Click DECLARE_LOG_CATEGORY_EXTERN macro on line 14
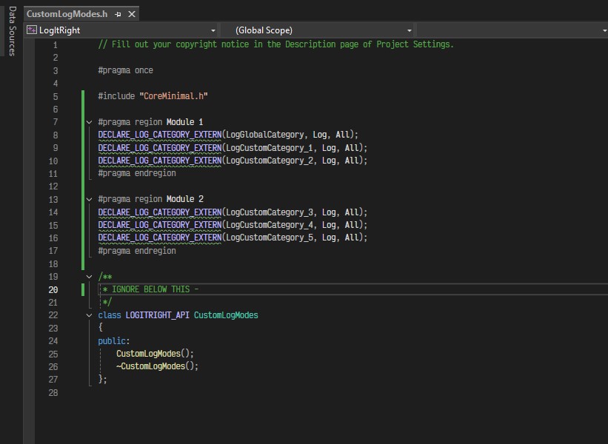This screenshot has height=444, width=608. (x=159, y=212)
